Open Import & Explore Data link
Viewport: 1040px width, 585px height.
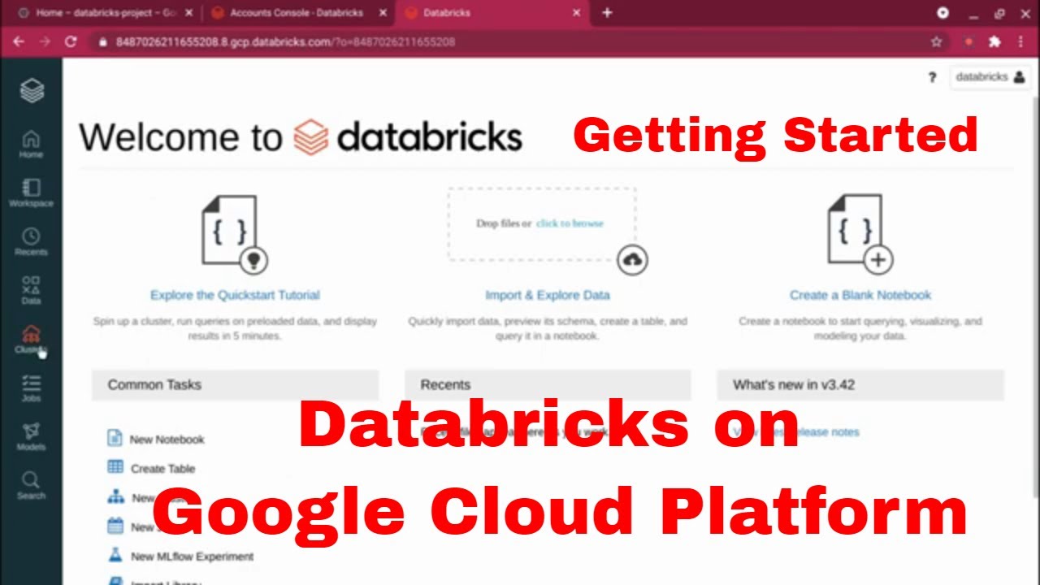click(548, 295)
